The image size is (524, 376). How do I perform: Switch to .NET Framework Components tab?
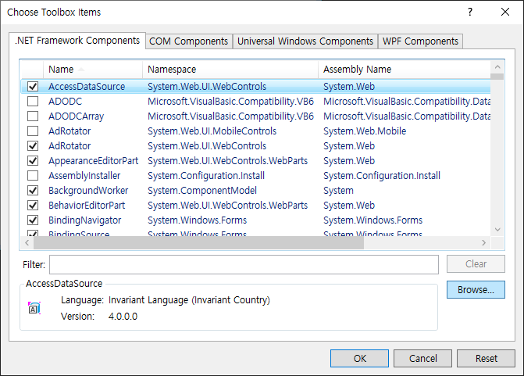click(77, 41)
